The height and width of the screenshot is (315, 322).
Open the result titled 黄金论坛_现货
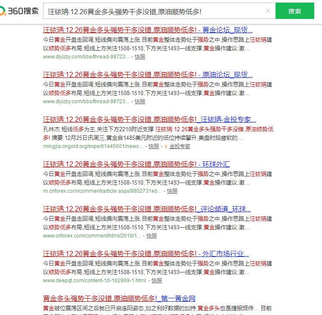148,30
